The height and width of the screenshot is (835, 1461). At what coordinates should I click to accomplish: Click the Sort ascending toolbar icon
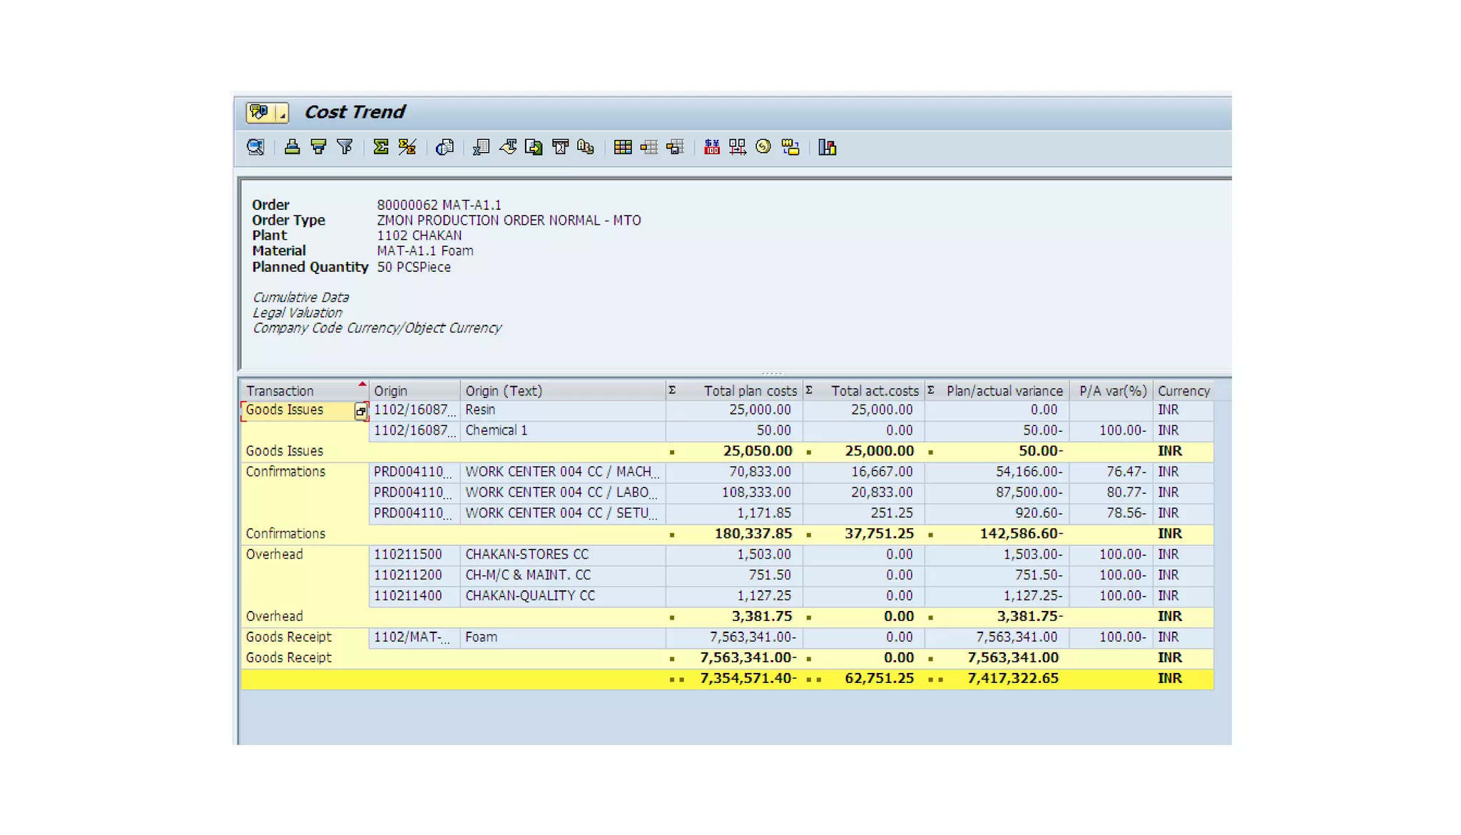click(x=292, y=147)
